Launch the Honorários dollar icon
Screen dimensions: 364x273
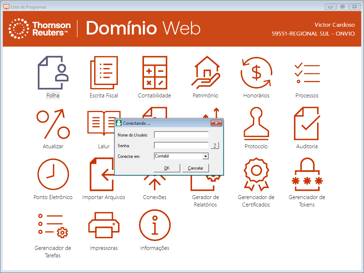point(256,73)
